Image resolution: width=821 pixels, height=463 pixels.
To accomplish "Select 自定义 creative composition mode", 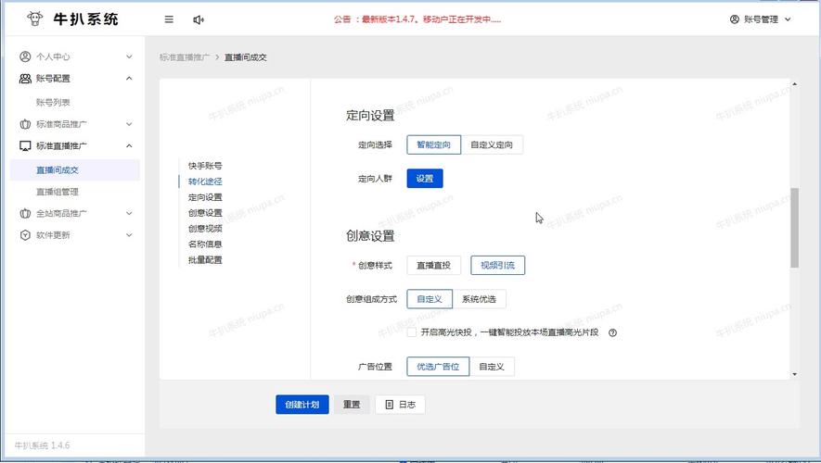I will 430,299.
